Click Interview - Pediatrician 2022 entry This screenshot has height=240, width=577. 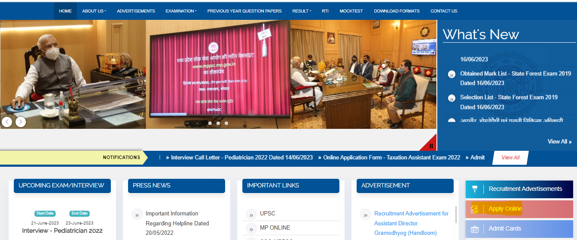[x=63, y=231]
